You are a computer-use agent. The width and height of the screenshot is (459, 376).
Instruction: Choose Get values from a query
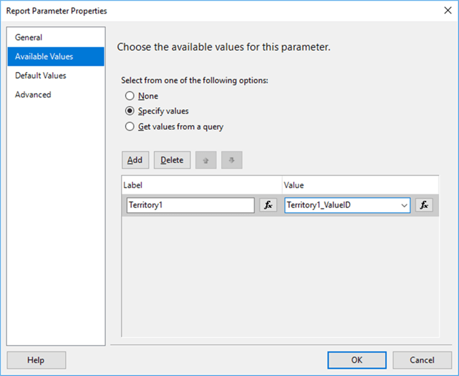pos(130,127)
